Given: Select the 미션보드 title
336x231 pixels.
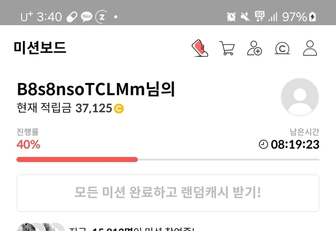Looking at the screenshot, I should coord(40,48).
